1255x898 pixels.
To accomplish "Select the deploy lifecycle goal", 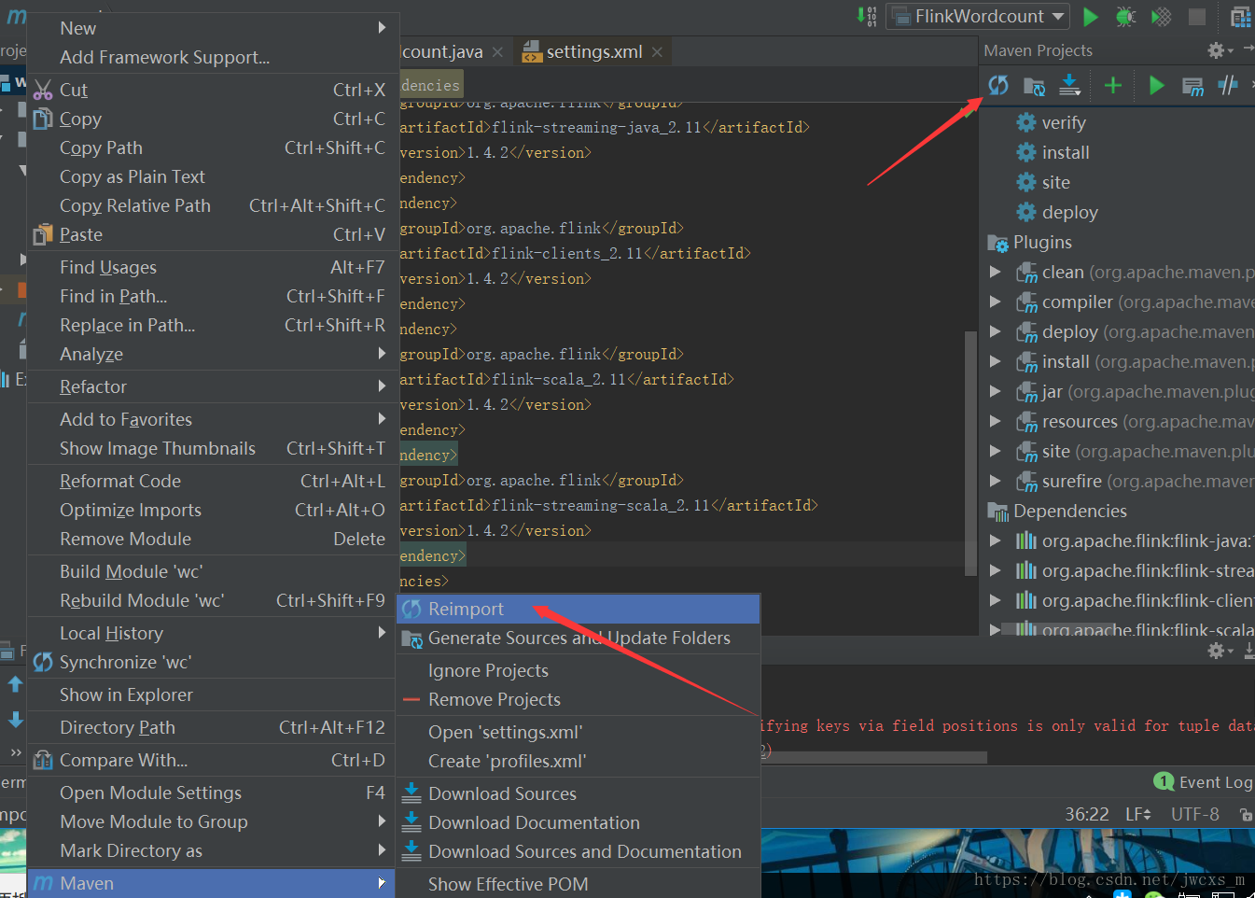I will click(x=1069, y=212).
